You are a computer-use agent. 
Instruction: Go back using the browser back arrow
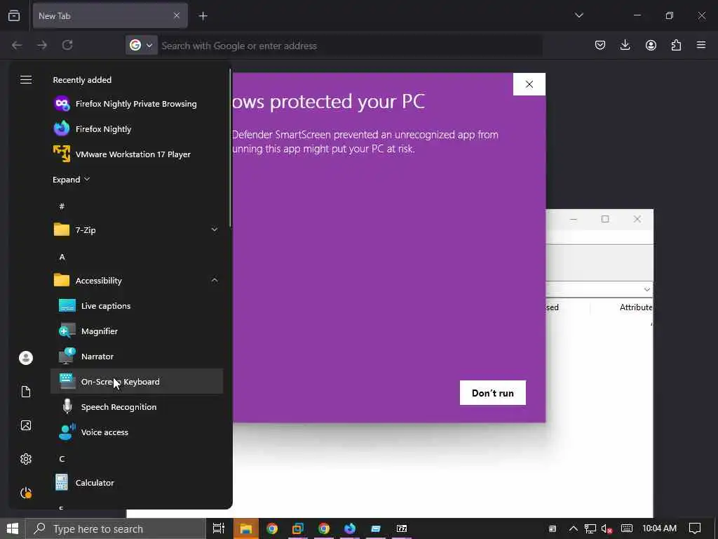coord(17,46)
